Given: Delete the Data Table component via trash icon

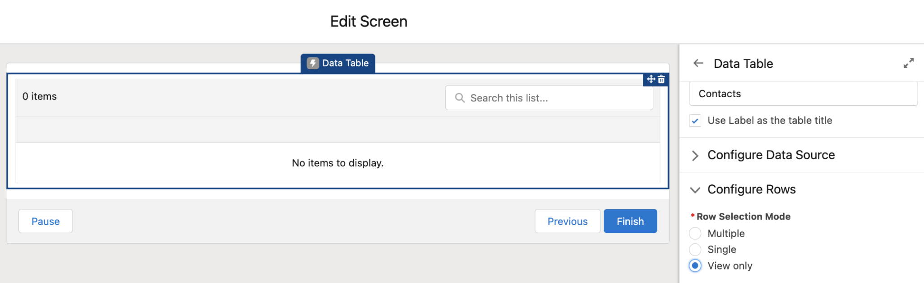Looking at the screenshot, I should point(661,79).
